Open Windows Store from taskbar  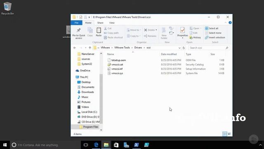tap(116, 145)
